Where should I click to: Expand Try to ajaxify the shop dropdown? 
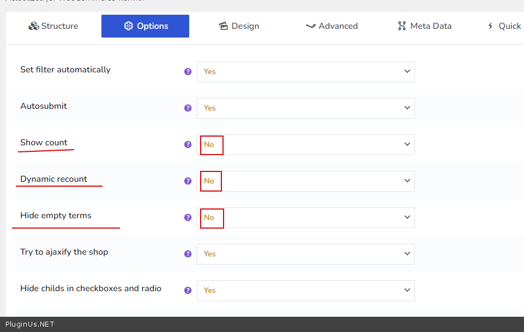click(x=305, y=254)
